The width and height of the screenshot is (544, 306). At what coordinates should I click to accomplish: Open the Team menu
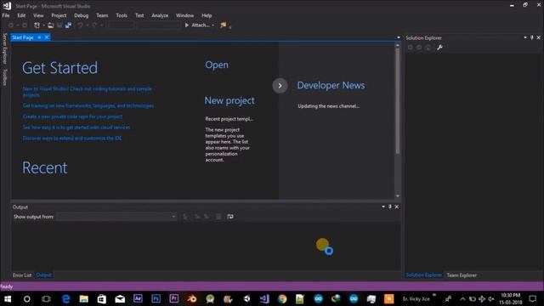point(102,15)
